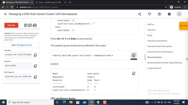
Task: Click the lab timer 01:01:40
Action: (x=30, y=25)
